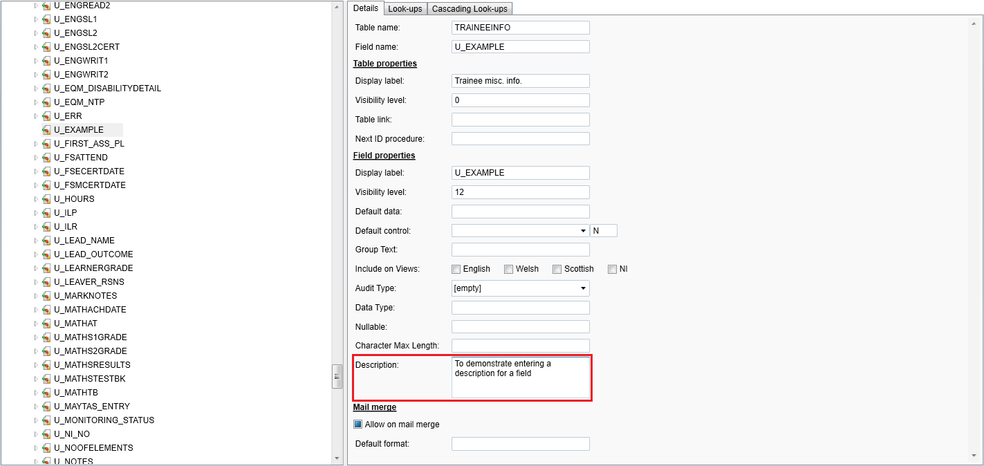Click the field icon beside U_MATHSRESULTS
The height and width of the screenshot is (466, 984).
point(46,365)
